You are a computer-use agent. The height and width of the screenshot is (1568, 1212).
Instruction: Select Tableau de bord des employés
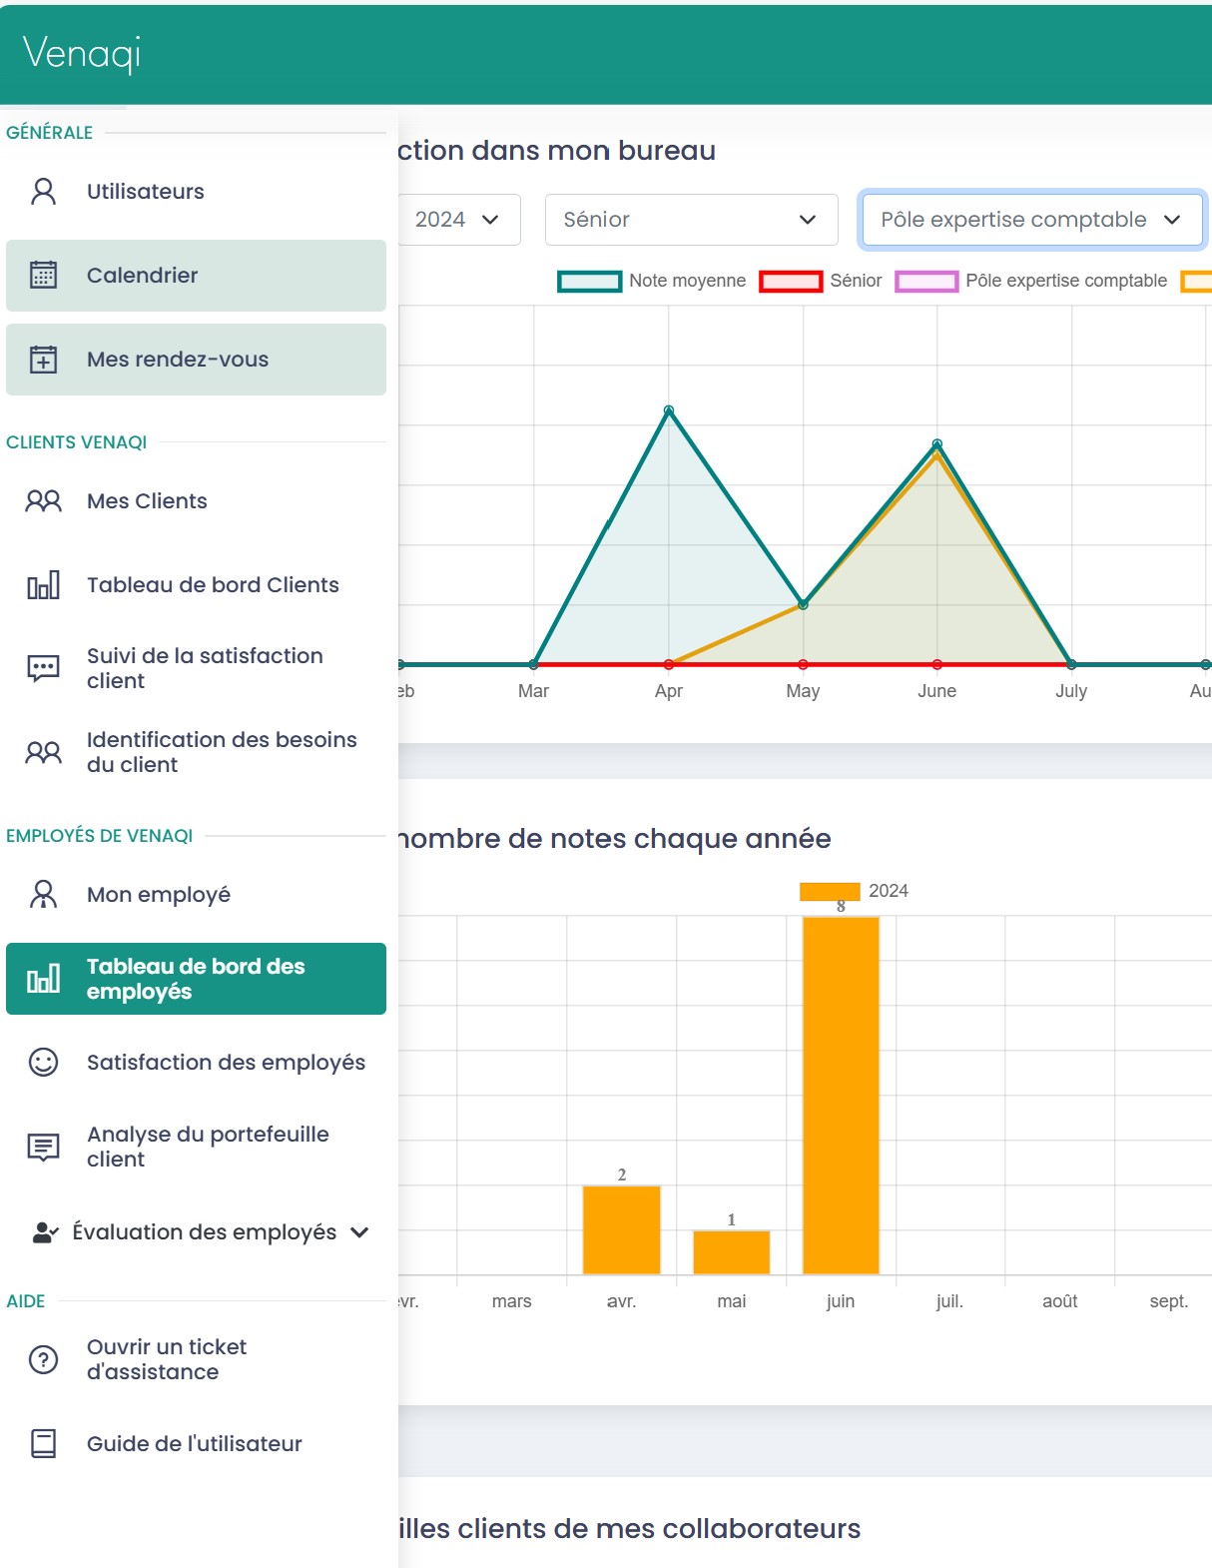click(196, 979)
